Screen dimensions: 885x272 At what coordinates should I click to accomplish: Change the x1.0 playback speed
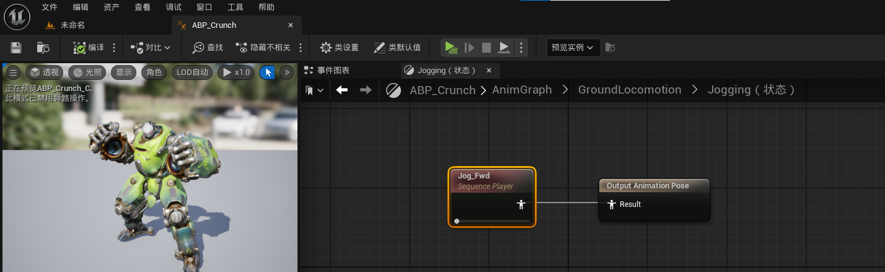[x=236, y=72]
